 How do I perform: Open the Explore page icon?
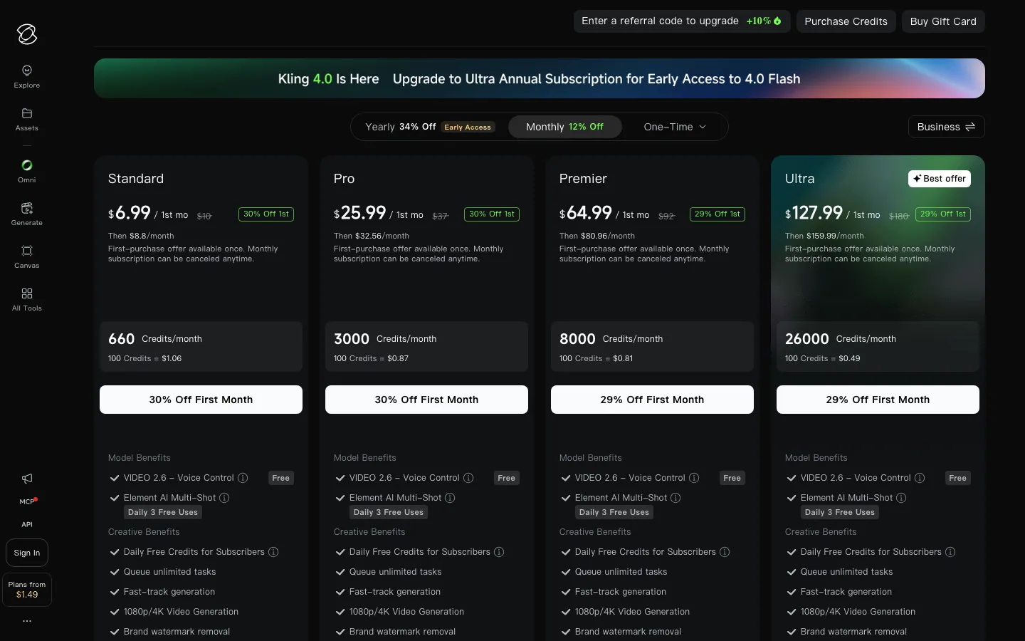point(27,71)
